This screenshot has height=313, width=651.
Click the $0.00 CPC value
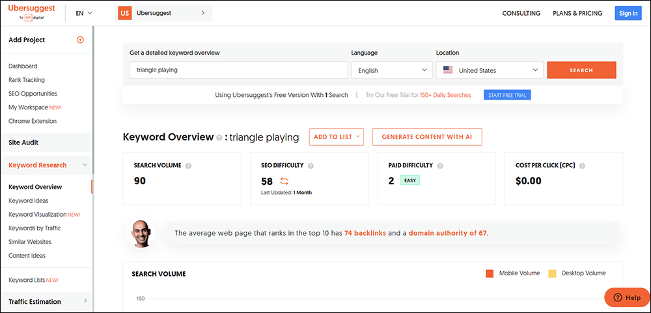pyautogui.click(x=528, y=181)
